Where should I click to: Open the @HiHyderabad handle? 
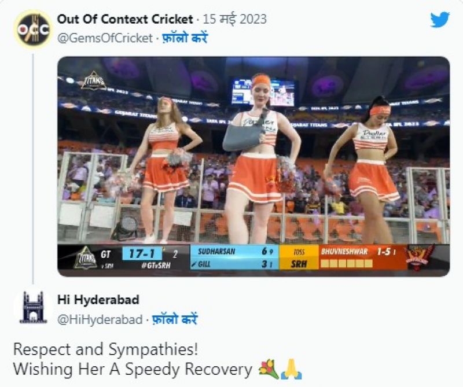pos(100,319)
